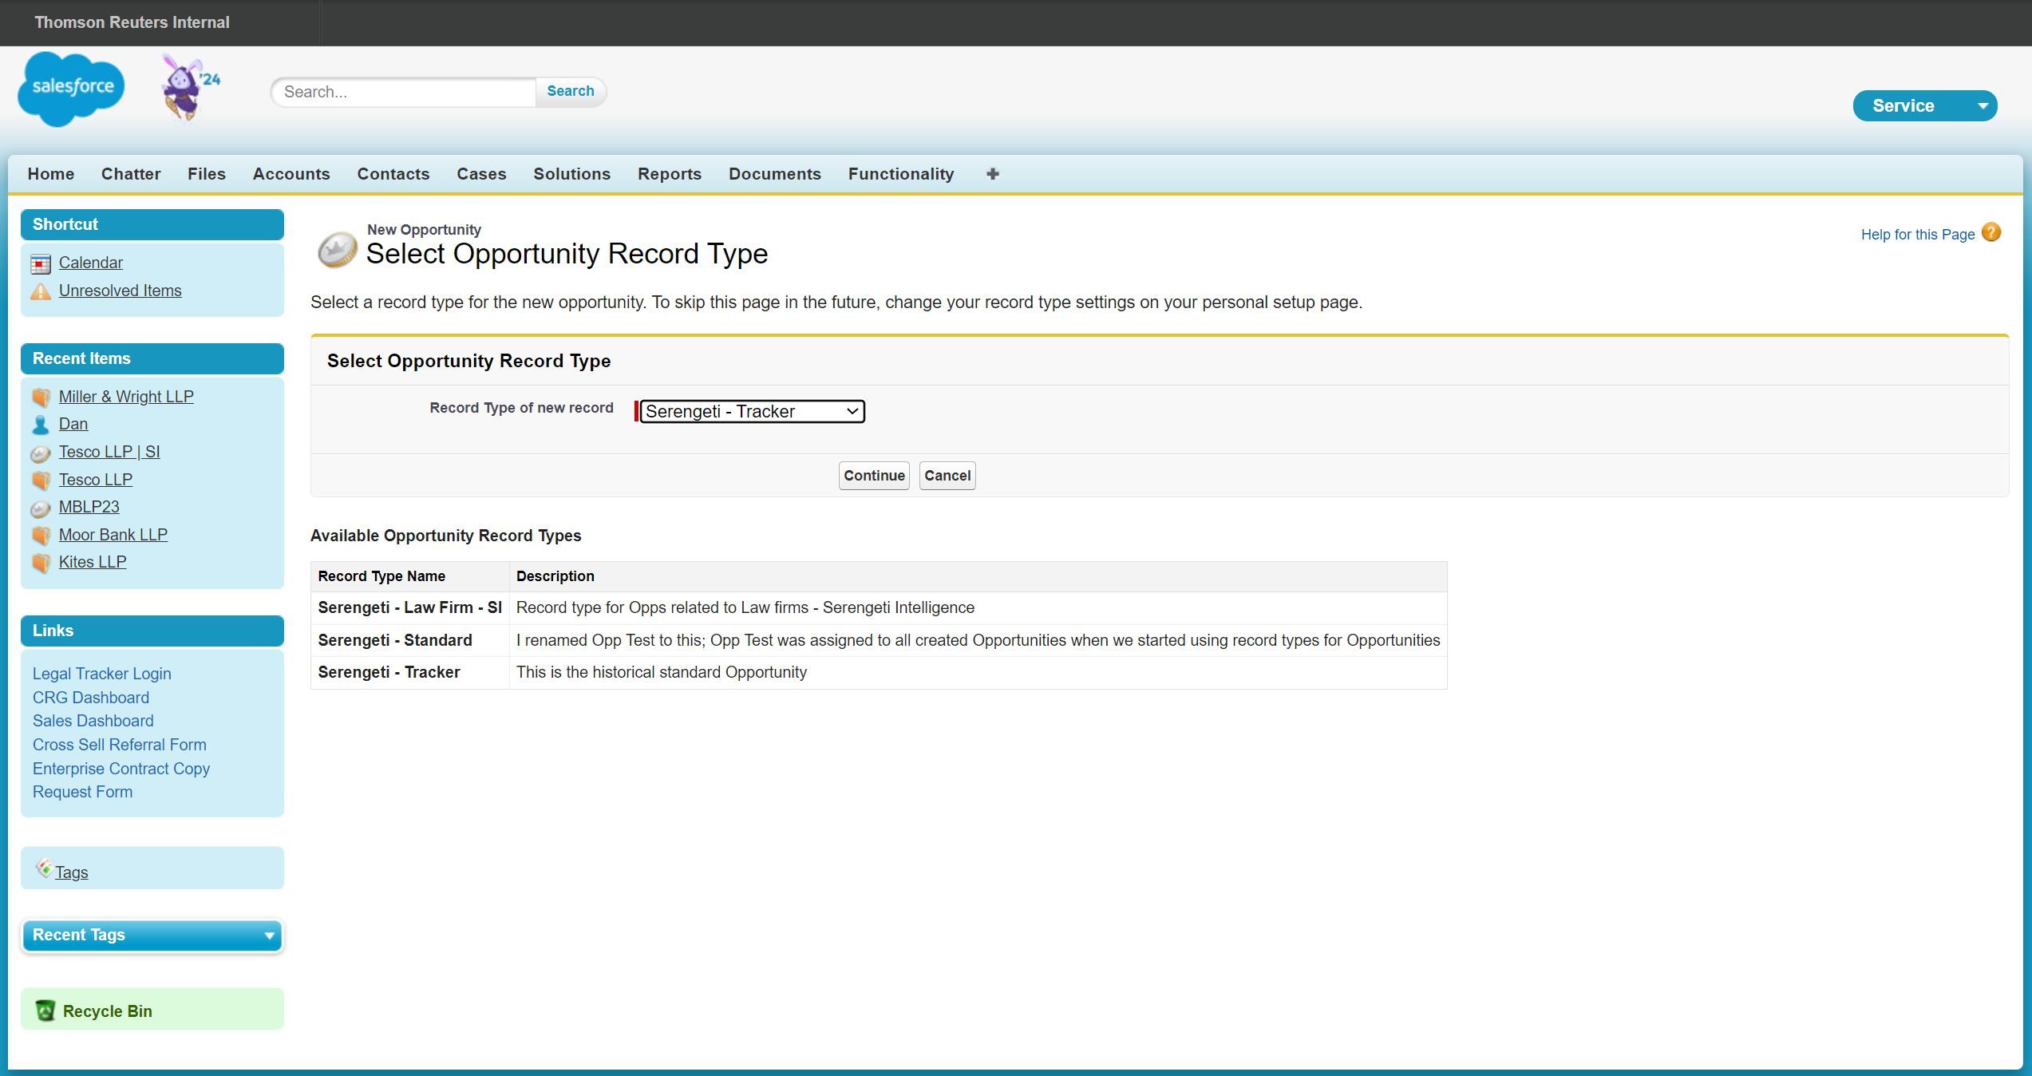Viewport: 2032px width, 1076px height.
Task: Click the Search button
Action: pos(571,91)
